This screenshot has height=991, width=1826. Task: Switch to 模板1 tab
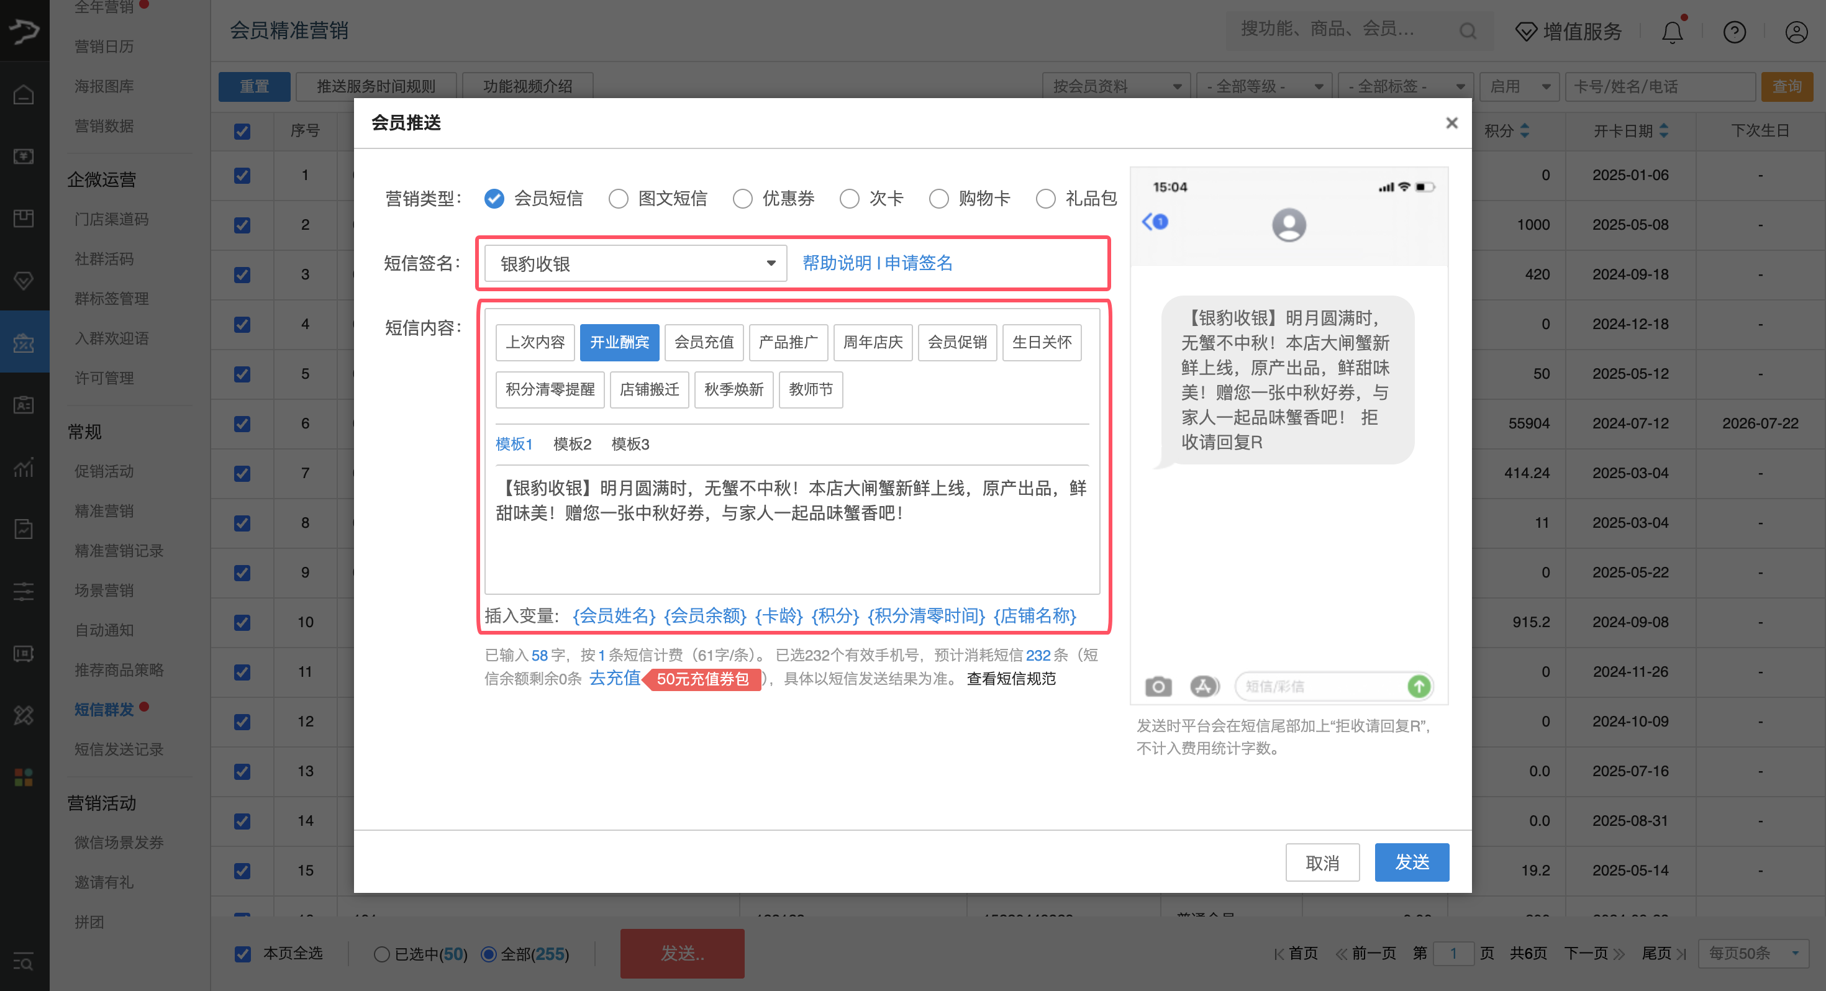pos(514,444)
